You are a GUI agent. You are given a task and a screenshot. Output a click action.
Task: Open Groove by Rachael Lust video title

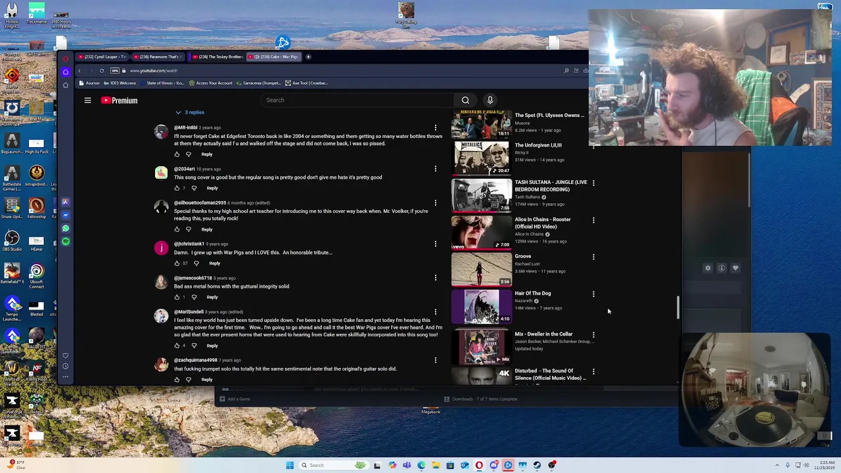(523, 256)
